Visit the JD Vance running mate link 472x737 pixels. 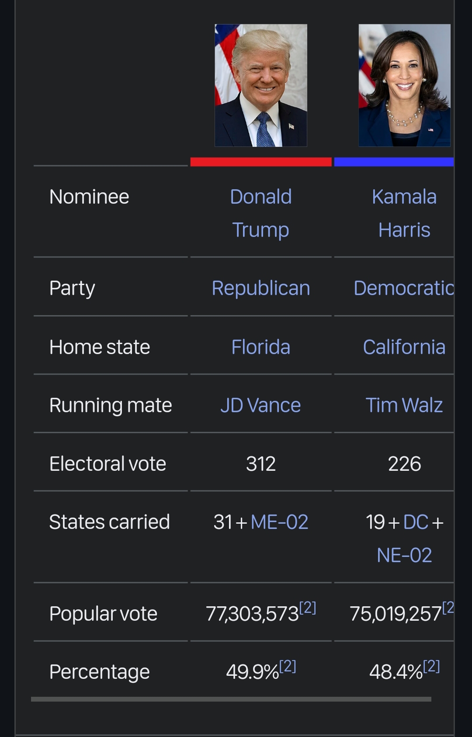tap(261, 405)
